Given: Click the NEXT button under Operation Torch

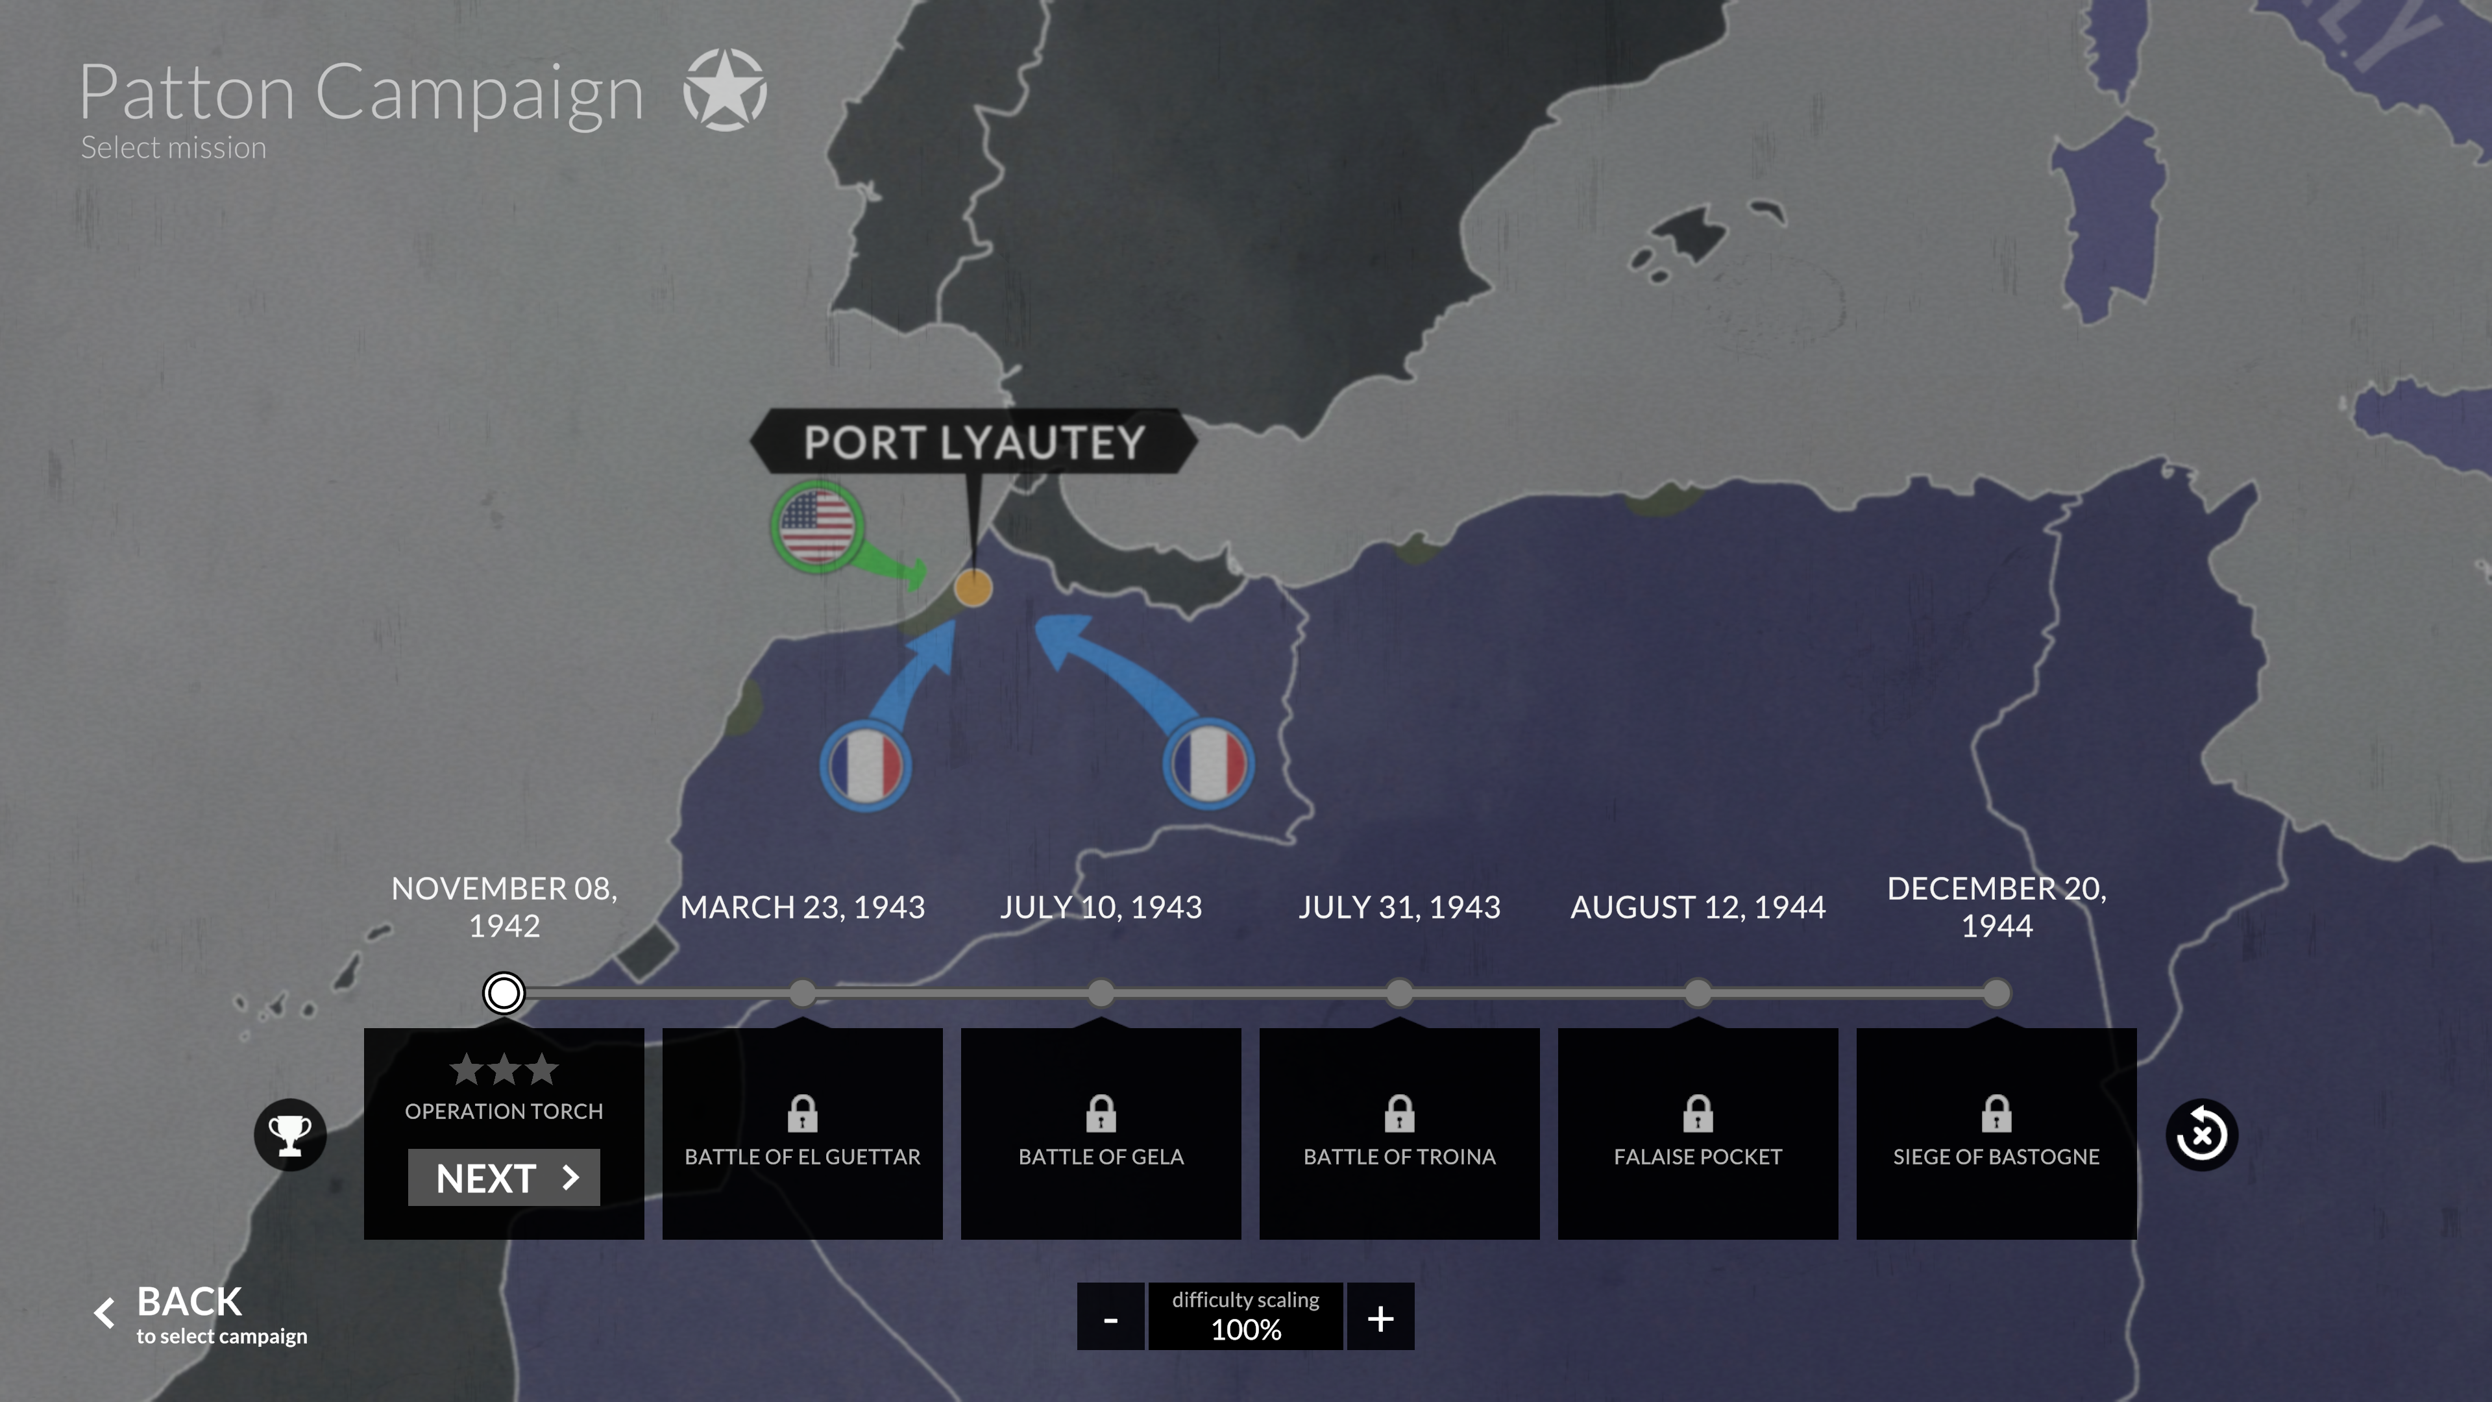Looking at the screenshot, I should pos(504,1177).
